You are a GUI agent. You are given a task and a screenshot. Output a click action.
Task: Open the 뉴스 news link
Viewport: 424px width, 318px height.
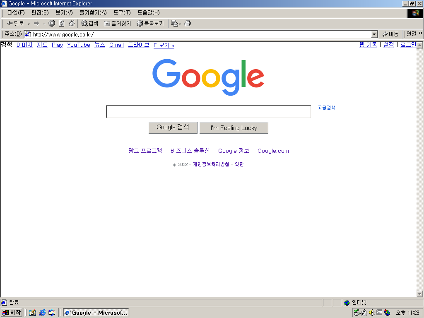99,45
